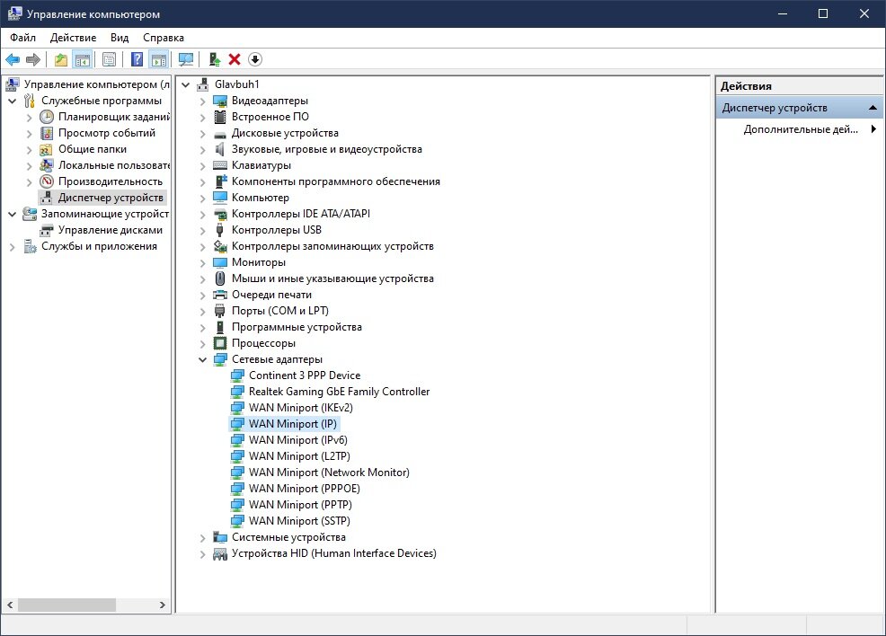Click the Контроллеры USB plug icon
Viewport: 886px width, 636px height.
click(x=220, y=231)
